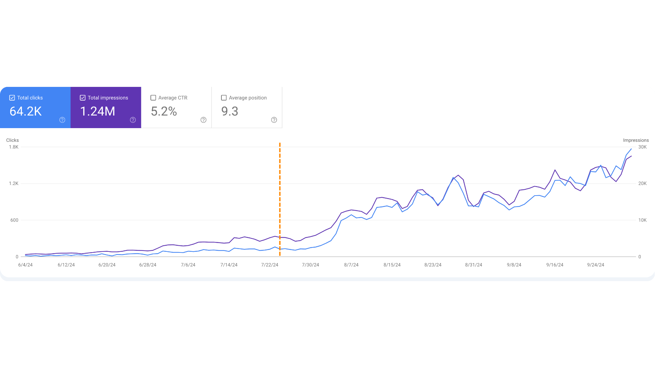Enable the Average CTR checkbox
655x368 pixels.
coord(153,98)
